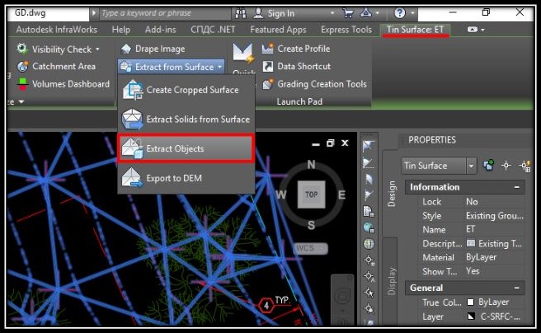Switch to Featured Apps tab

point(278,30)
